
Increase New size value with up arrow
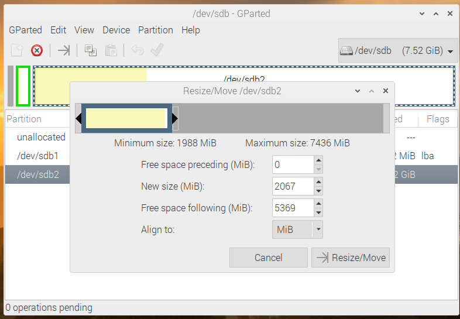pyautogui.click(x=318, y=182)
